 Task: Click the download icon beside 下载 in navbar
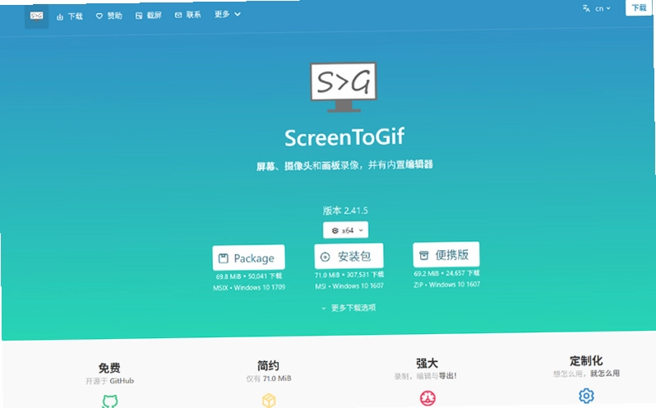tap(60, 16)
